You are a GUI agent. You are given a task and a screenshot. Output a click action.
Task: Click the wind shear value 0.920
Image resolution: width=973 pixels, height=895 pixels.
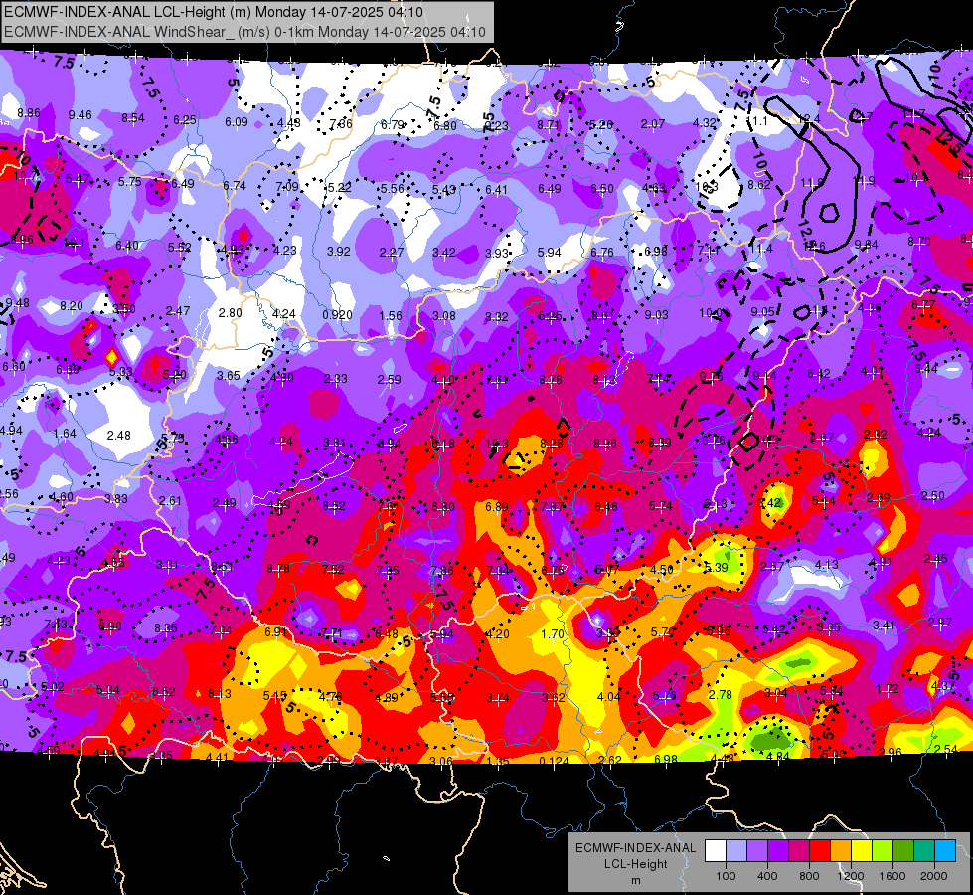click(x=338, y=315)
